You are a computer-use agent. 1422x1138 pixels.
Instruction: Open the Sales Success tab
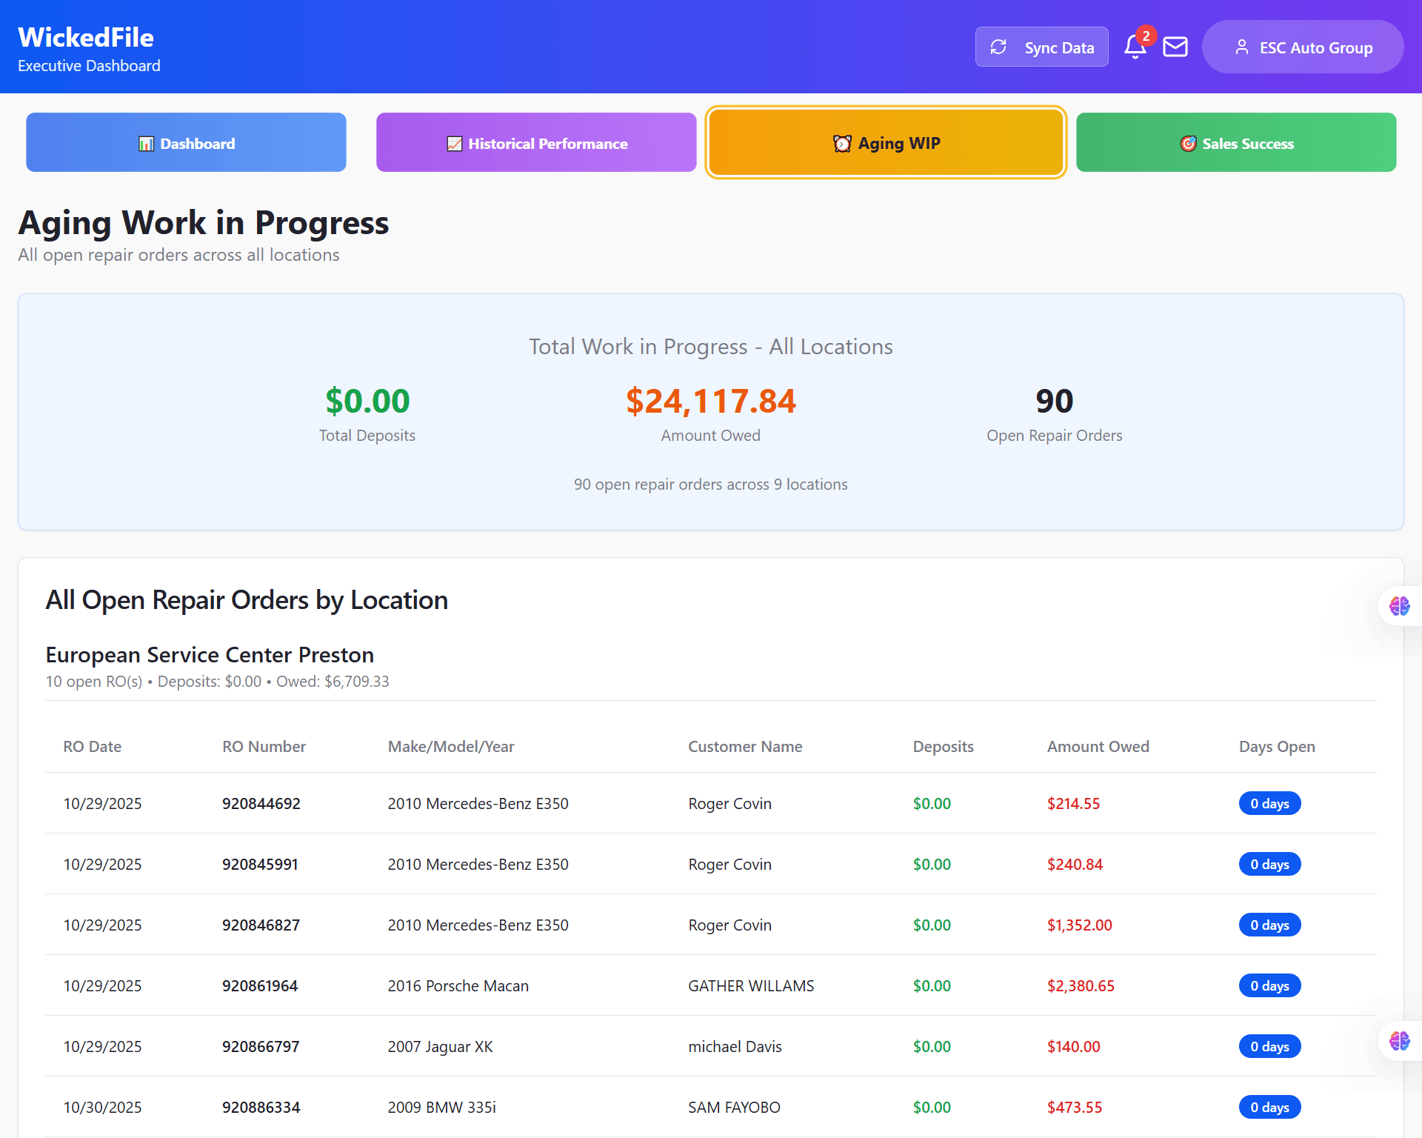[1235, 143]
